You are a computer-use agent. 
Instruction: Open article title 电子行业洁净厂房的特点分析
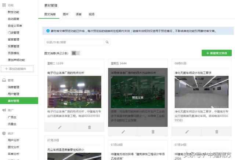(x=66, y=73)
